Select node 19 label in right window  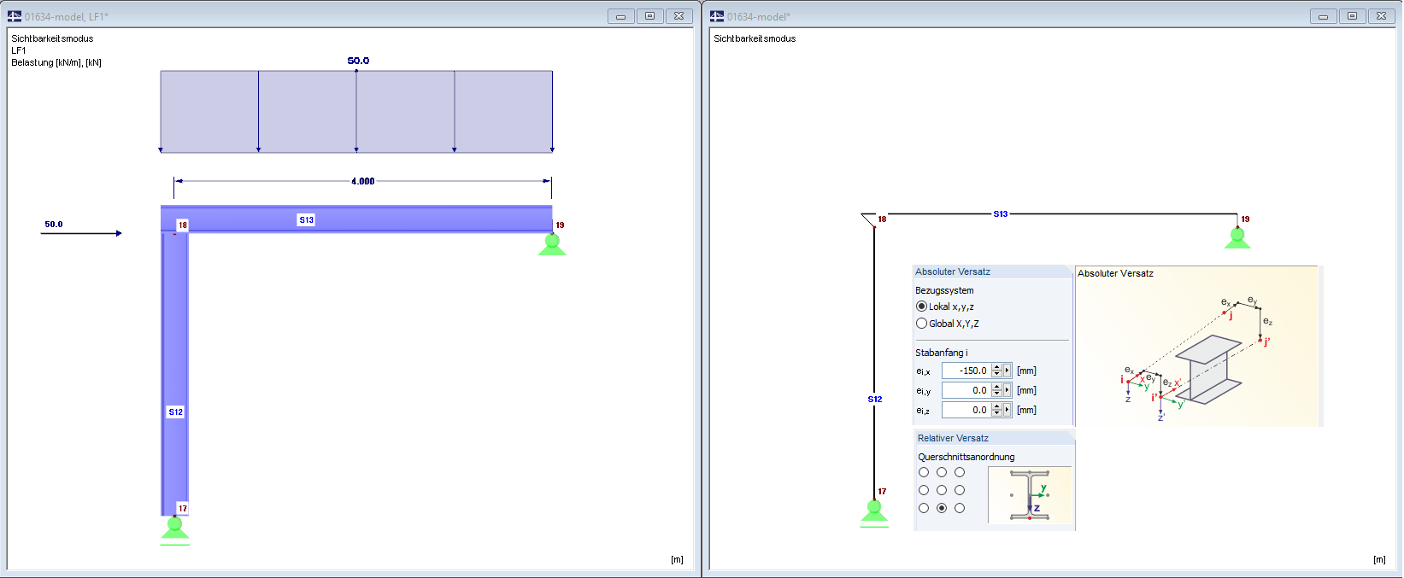coord(1245,219)
